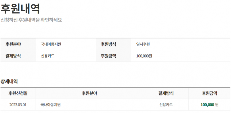Viewport: 231px width, 113px height.
Task: Select the 2023.03.01 date cell
Action: click(18, 105)
